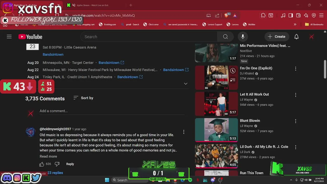Like the @holdmyweight3597 comment
This screenshot has height=184, width=327.
point(42,164)
